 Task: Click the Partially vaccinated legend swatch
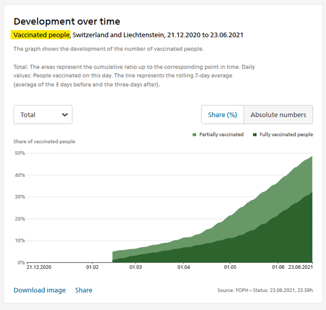(x=194, y=135)
